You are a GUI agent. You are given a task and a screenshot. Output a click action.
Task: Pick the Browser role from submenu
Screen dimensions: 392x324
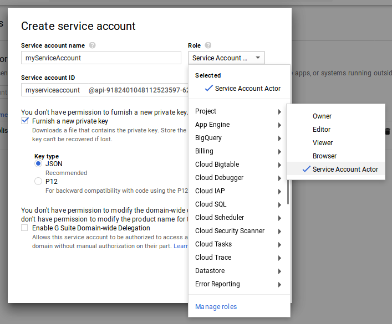(324, 156)
